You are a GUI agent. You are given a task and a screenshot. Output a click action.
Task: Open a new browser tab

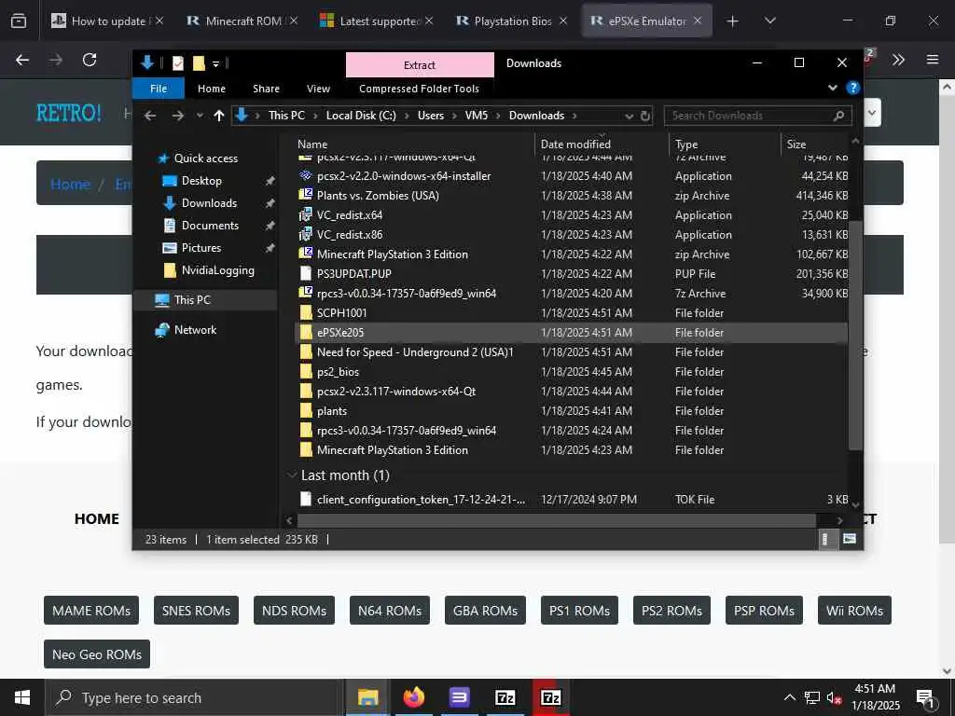pyautogui.click(x=733, y=21)
